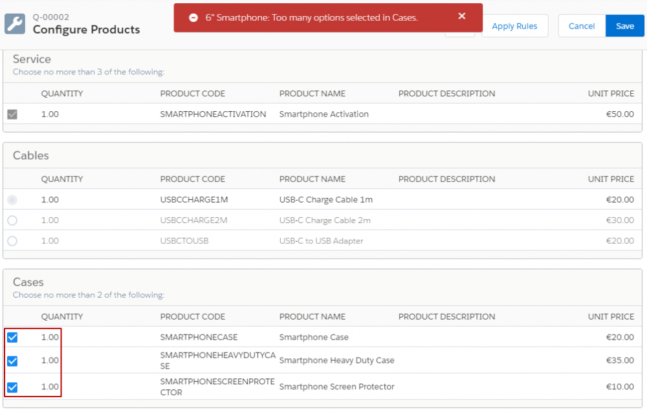Image resolution: width=647 pixels, height=412 pixels.
Task: Click 'Choose no more than 3' hint
Action: pyautogui.click(x=88, y=72)
